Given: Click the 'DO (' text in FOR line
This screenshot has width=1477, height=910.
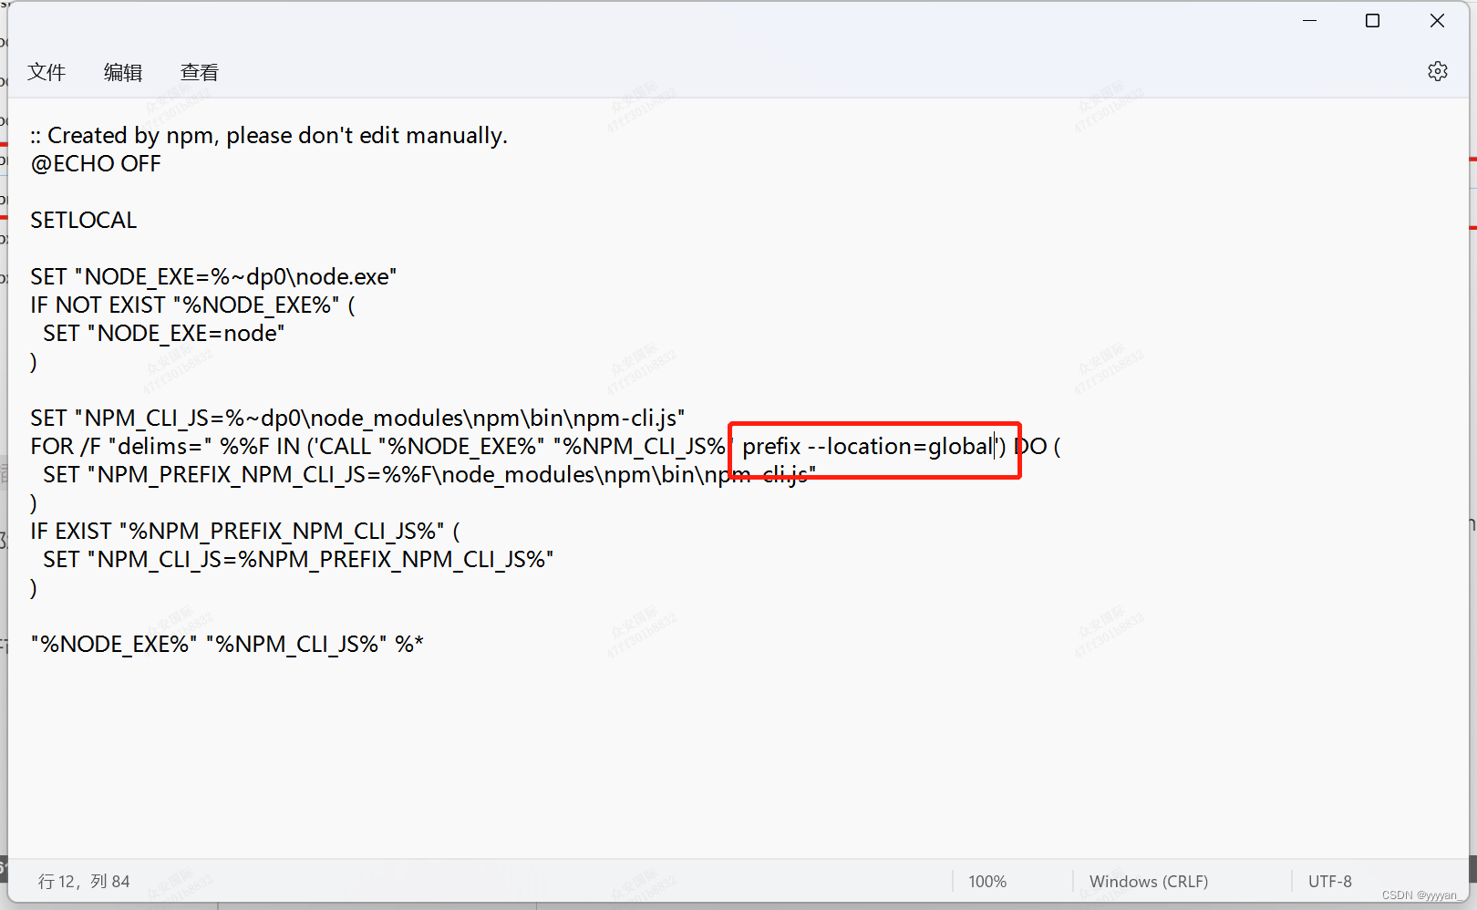Looking at the screenshot, I should 1038,447.
